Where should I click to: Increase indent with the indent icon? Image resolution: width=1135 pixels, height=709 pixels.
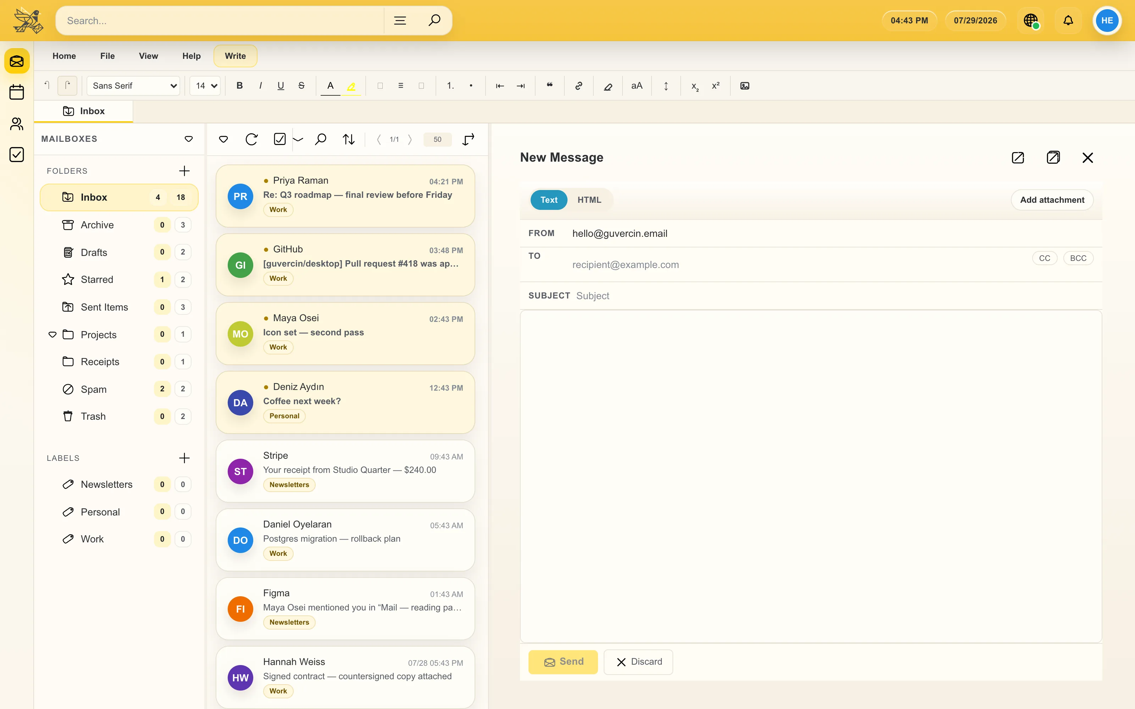pos(521,85)
